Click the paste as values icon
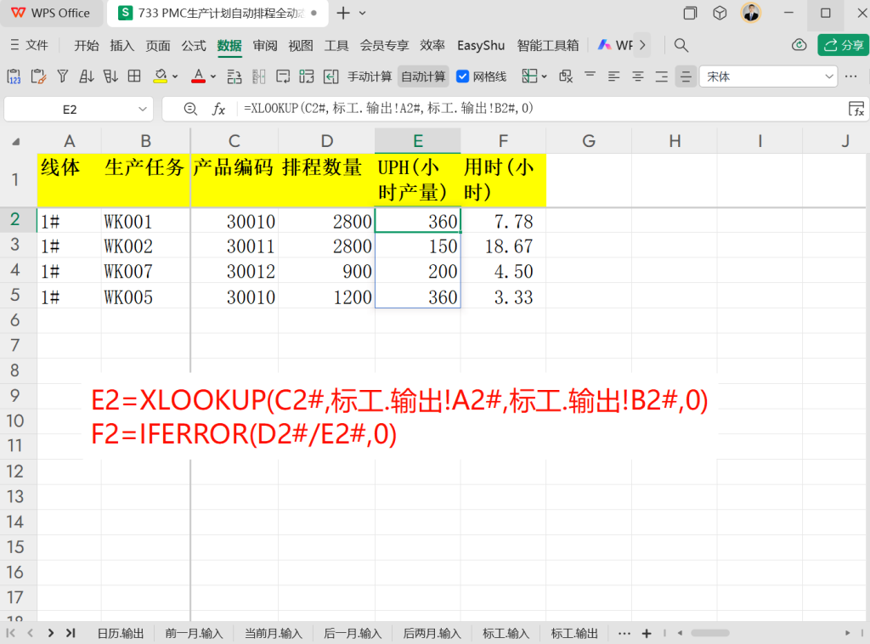This screenshot has width=870, height=644. click(x=14, y=76)
